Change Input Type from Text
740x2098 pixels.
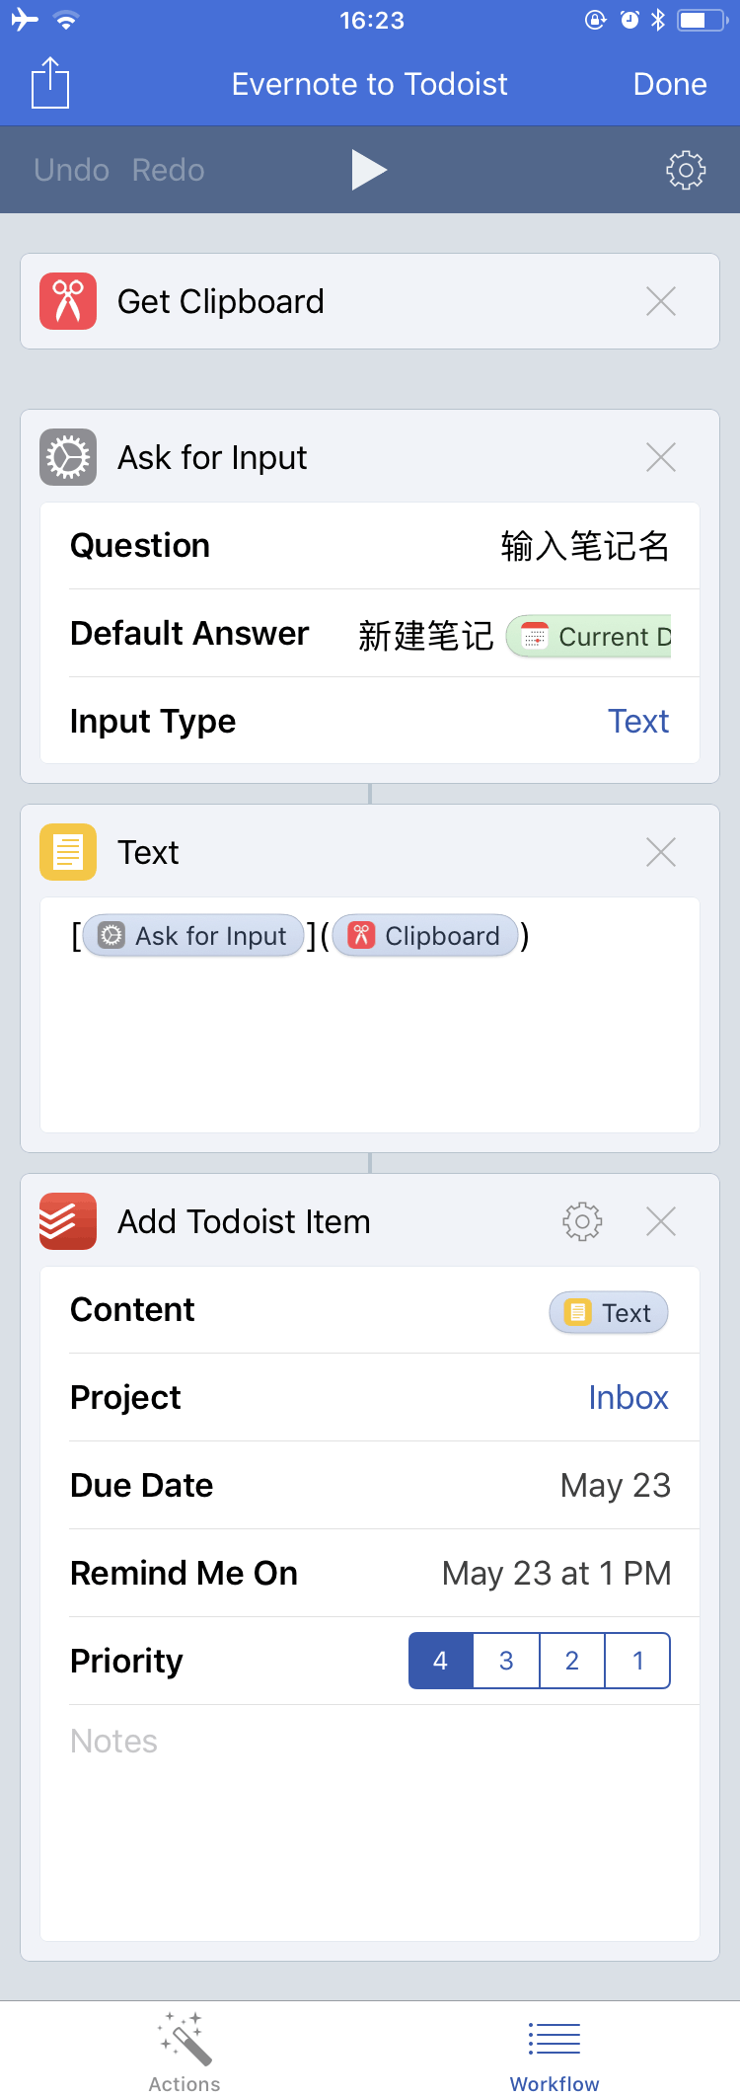pos(638,721)
